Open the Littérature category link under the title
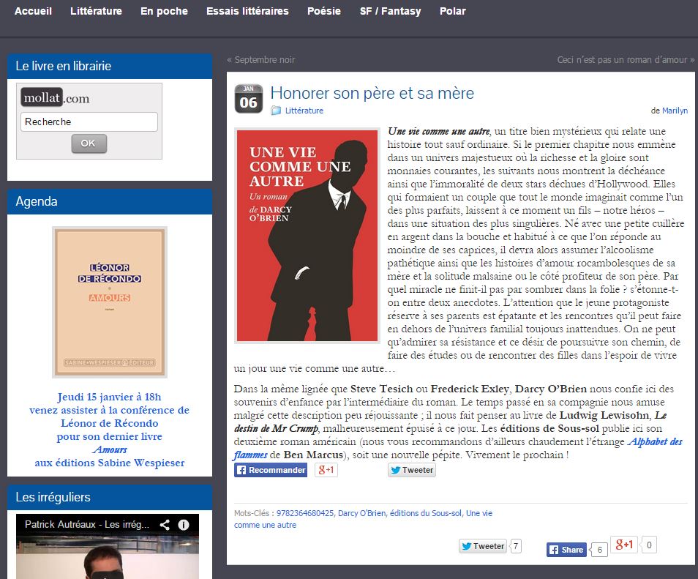This screenshot has height=579, width=698. click(304, 111)
